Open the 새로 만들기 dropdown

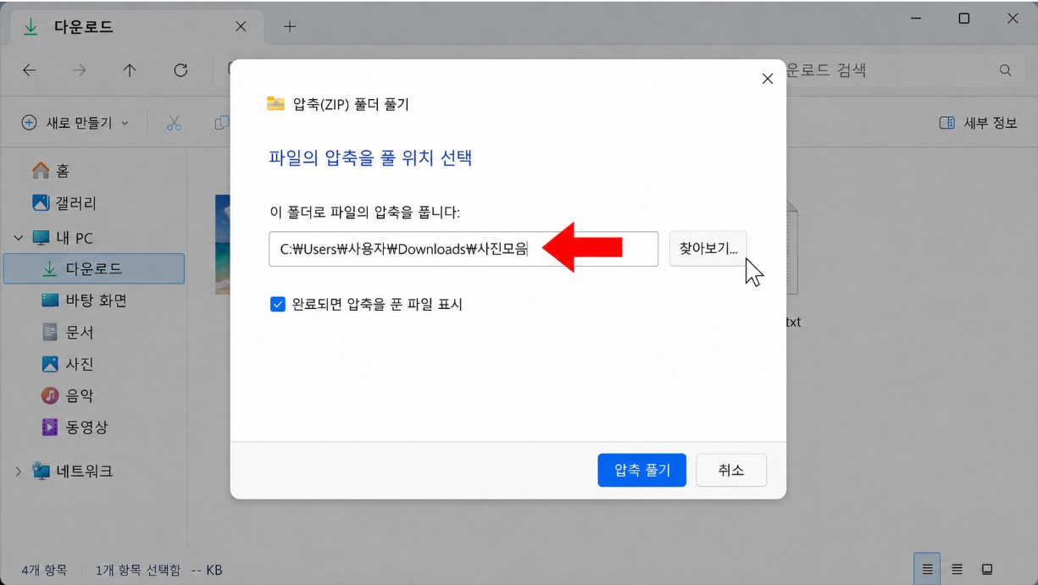[75, 123]
